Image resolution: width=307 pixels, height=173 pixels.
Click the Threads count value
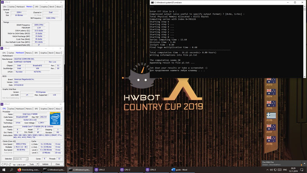click(x=59, y=158)
